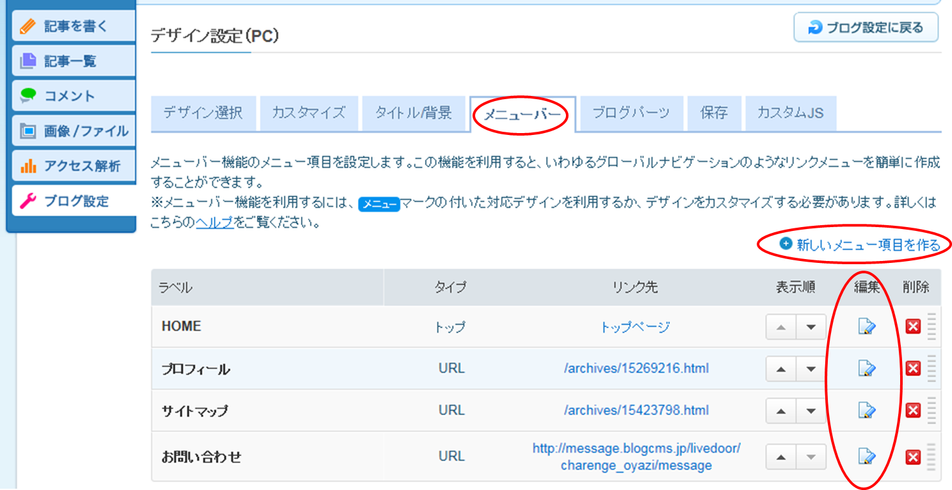
Task: Click the プロフィール label cell
Action: tap(268, 368)
